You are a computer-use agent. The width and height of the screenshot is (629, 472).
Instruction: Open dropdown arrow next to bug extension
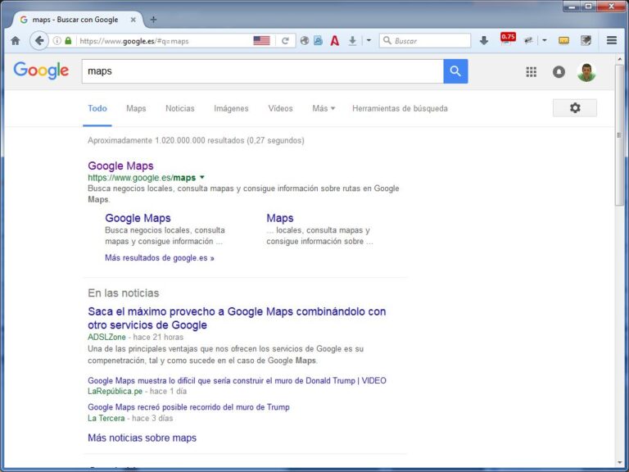[x=545, y=40]
